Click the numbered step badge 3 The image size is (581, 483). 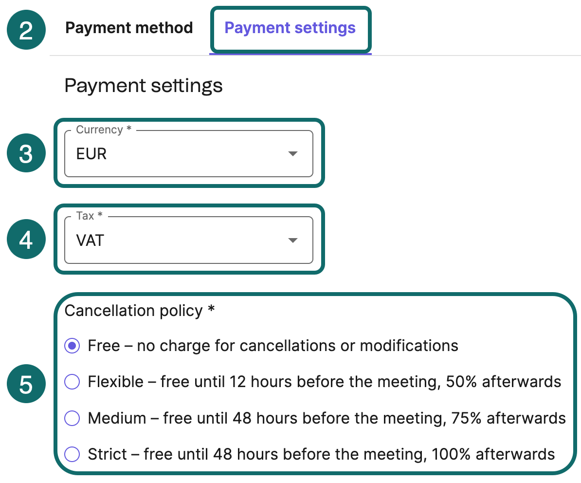pyautogui.click(x=26, y=153)
